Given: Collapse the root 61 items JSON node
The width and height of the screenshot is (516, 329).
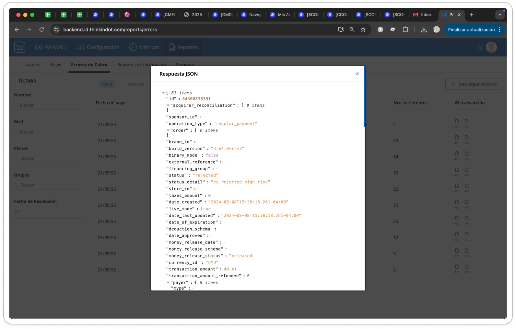Looking at the screenshot, I should [x=163, y=93].
